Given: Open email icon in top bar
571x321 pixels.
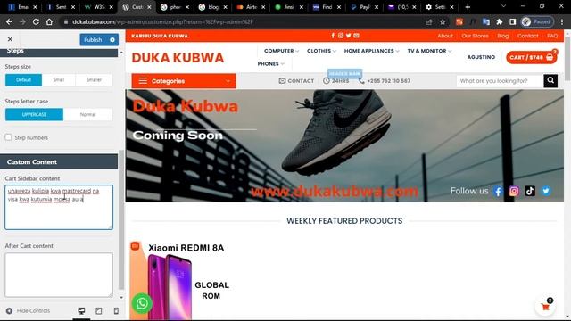Looking at the screenshot, I should 357,36.
